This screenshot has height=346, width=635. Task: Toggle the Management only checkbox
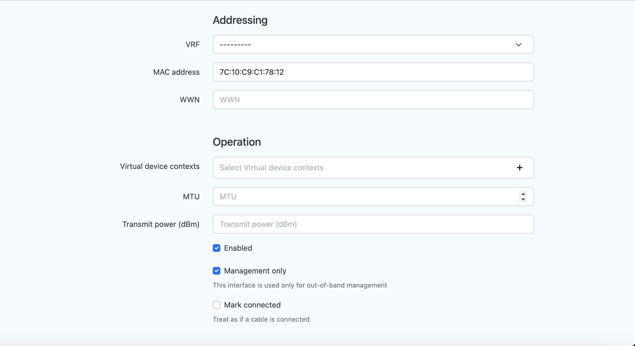217,271
